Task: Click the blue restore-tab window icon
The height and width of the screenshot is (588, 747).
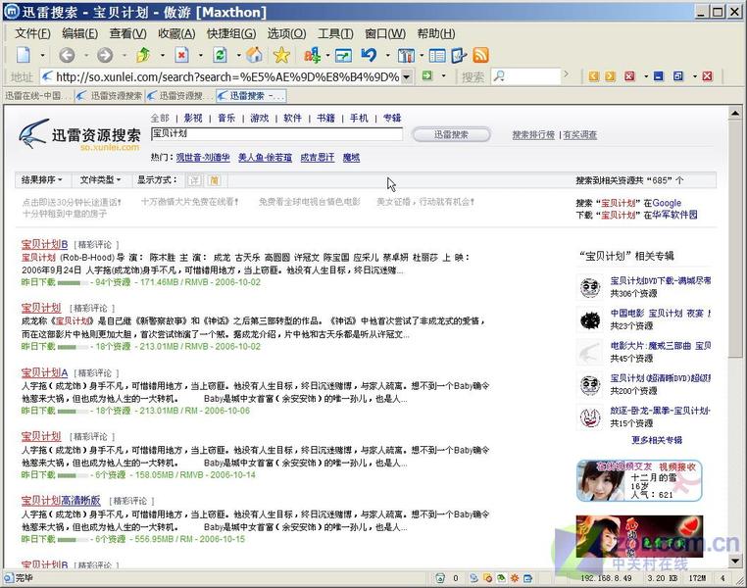Action: (x=678, y=76)
